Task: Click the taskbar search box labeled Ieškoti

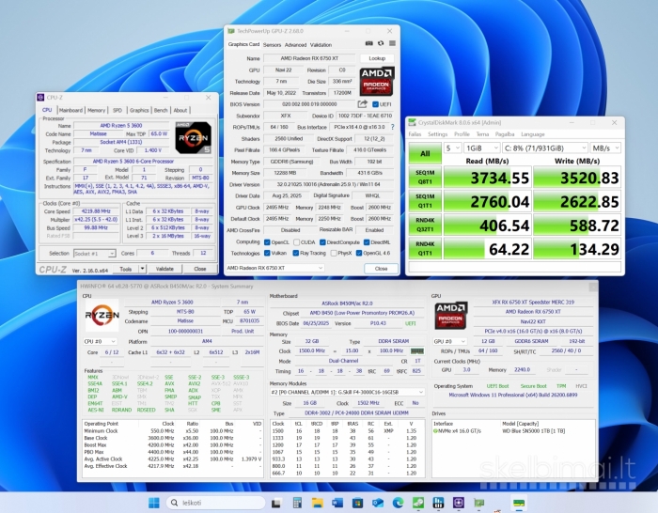Action: point(215,503)
